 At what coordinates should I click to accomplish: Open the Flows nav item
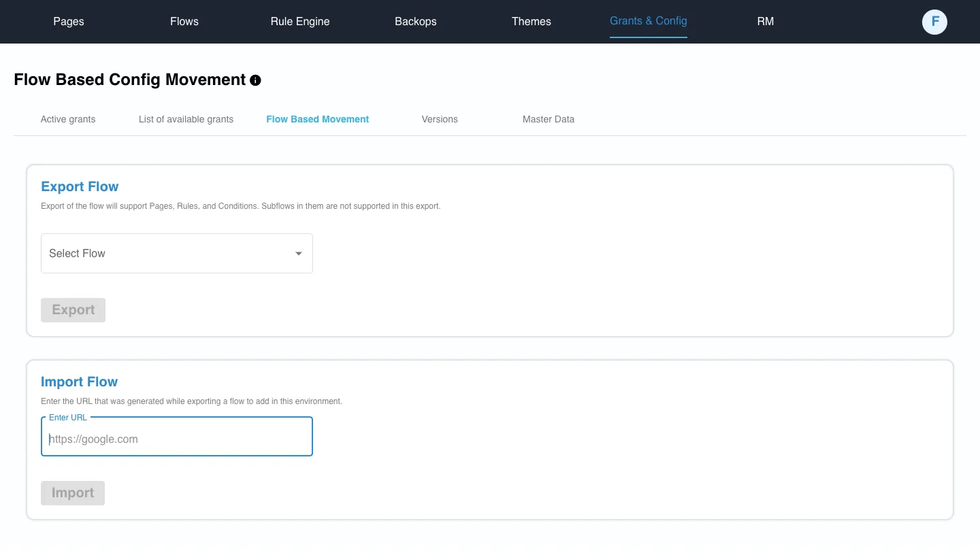184,21
